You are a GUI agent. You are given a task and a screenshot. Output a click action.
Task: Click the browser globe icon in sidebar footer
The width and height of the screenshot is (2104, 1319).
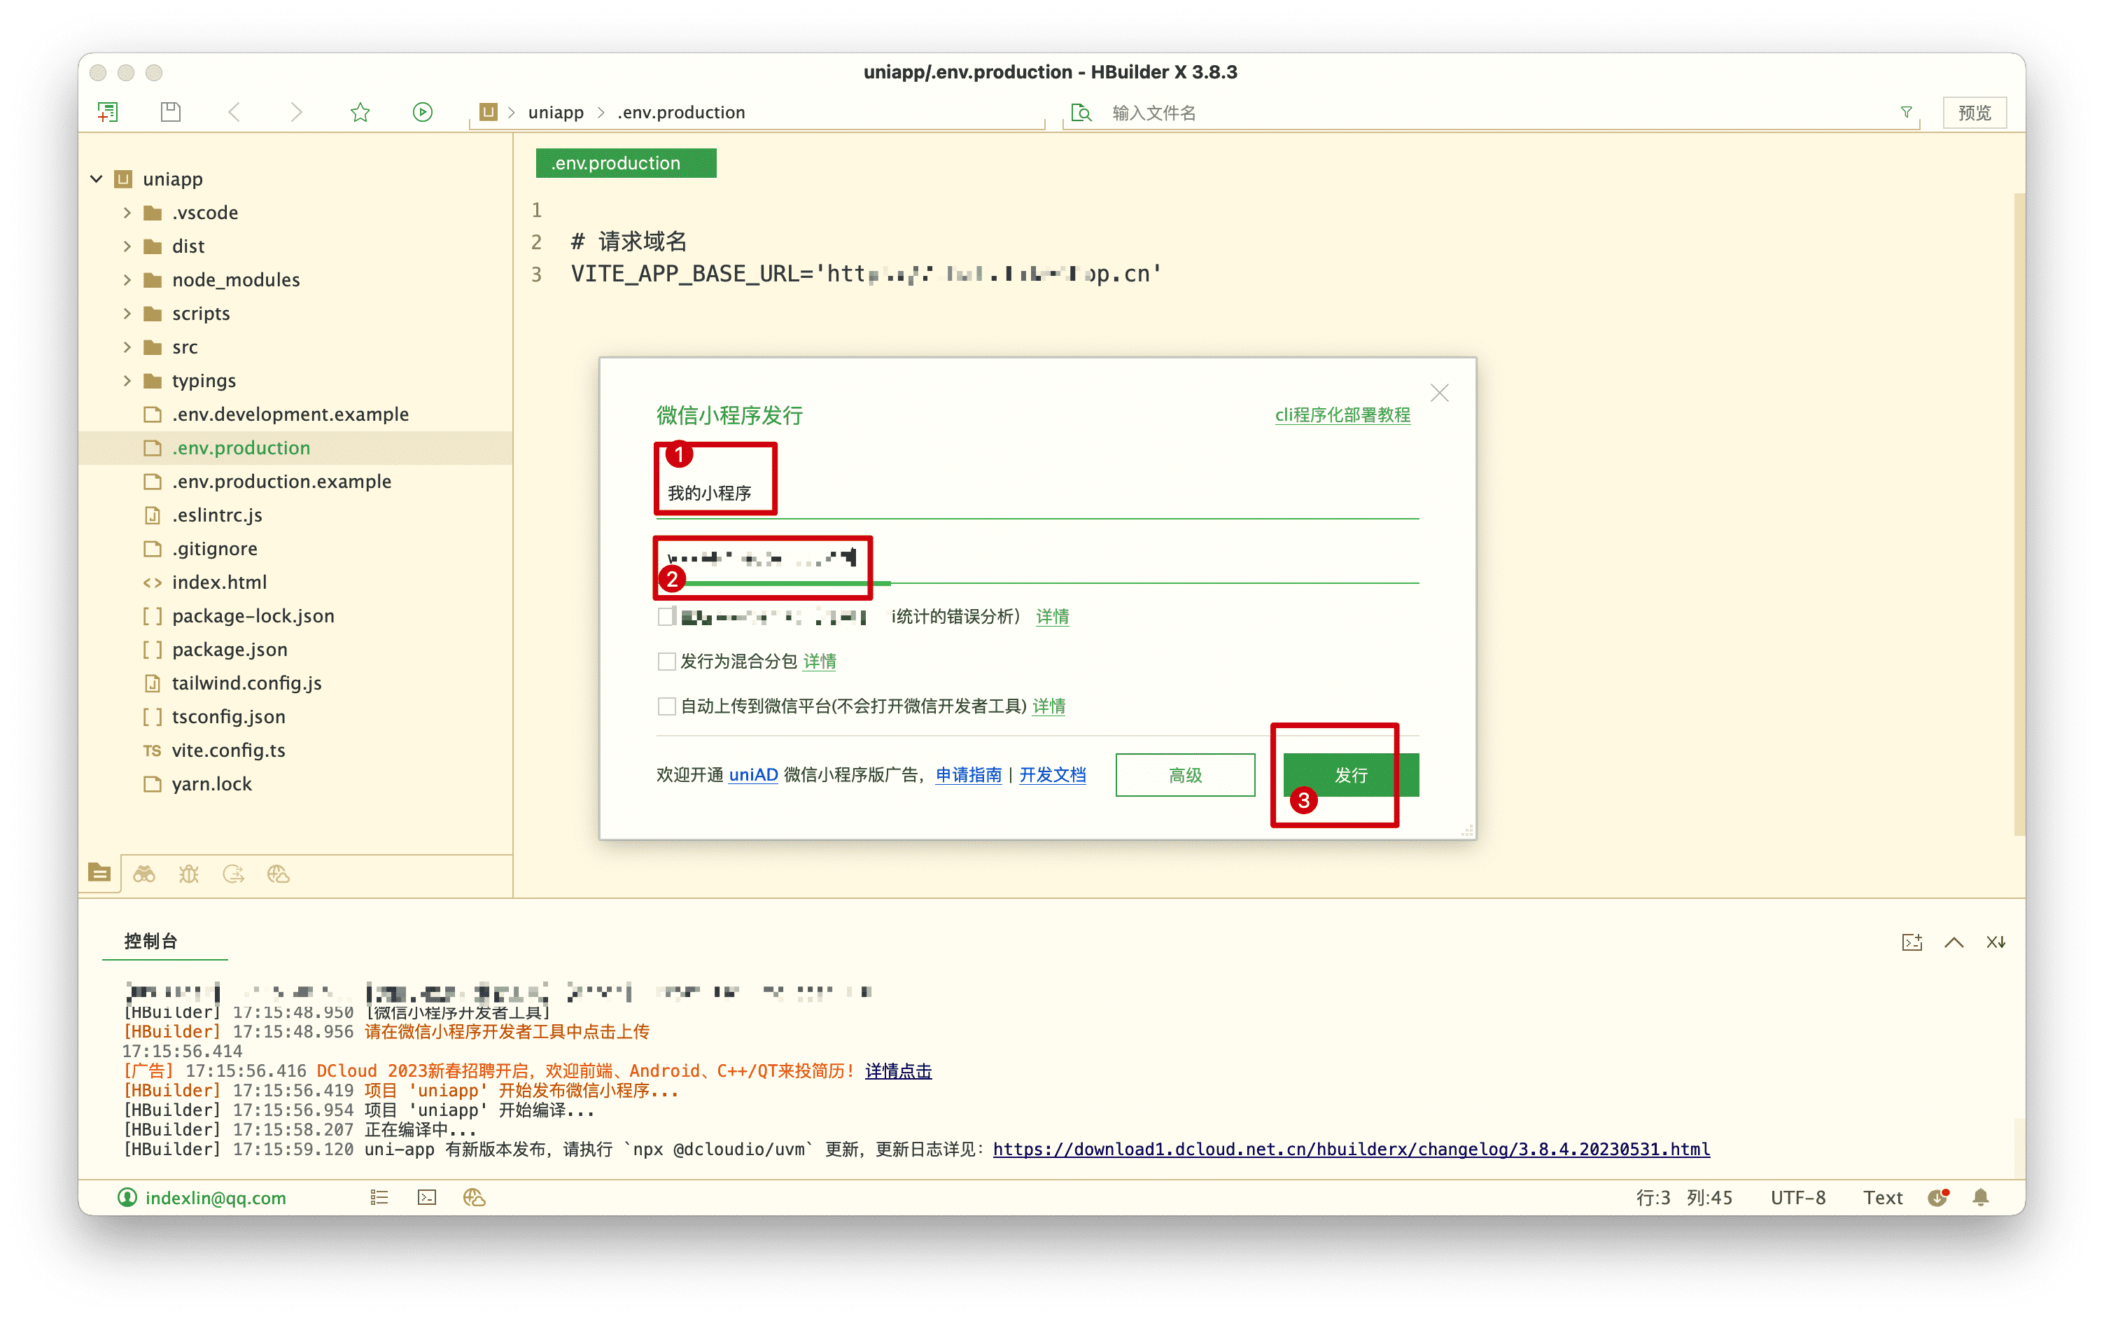278,873
